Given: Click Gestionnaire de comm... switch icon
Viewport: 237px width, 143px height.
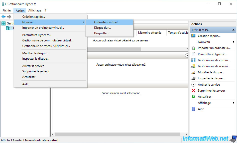Looking at the screenshot, I should 193,60.
